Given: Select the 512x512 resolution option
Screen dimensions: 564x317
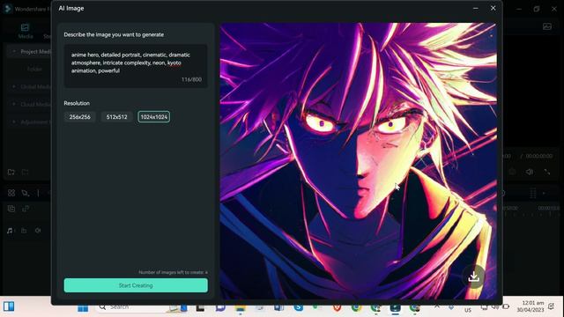Looking at the screenshot, I should click(117, 117).
